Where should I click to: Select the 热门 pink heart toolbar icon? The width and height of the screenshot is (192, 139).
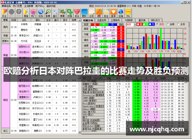tap(33, 13)
